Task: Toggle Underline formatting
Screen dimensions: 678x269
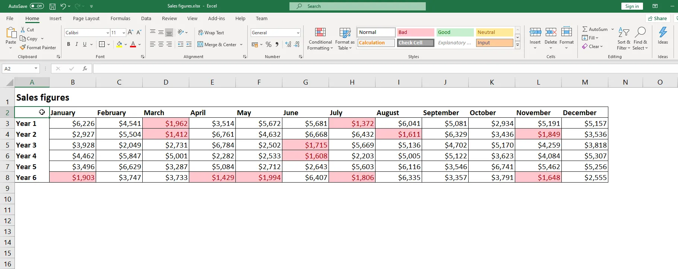Action: pyautogui.click(x=85, y=44)
